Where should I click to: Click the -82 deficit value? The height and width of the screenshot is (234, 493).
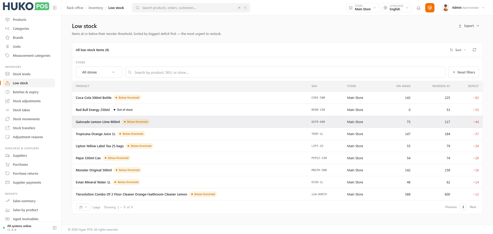coord(476,98)
